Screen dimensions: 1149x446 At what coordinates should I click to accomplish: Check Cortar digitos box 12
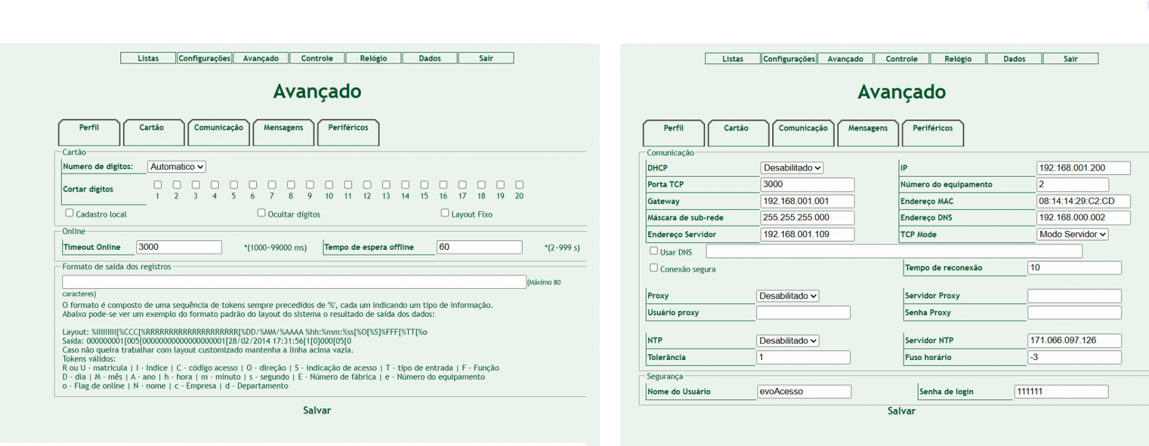pos(367,184)
